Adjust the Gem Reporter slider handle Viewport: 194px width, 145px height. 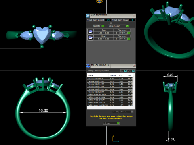coord(111,23)
